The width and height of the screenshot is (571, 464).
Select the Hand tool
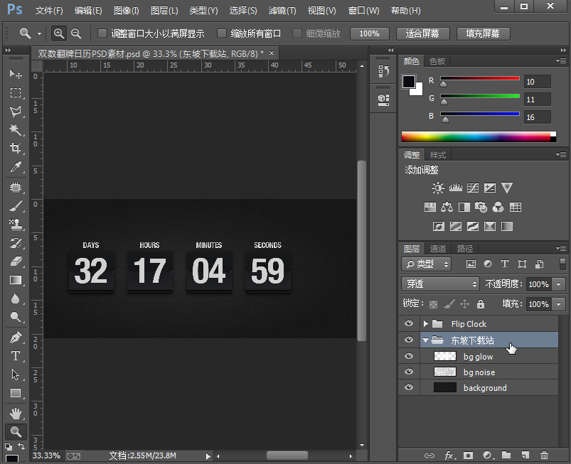click(x=16, y=412)
